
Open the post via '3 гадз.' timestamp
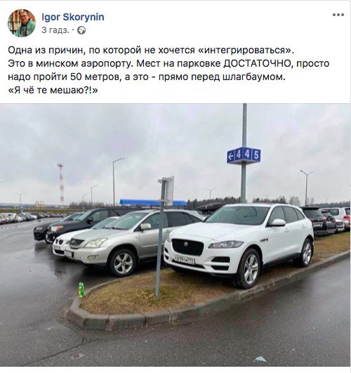(55, 30)
